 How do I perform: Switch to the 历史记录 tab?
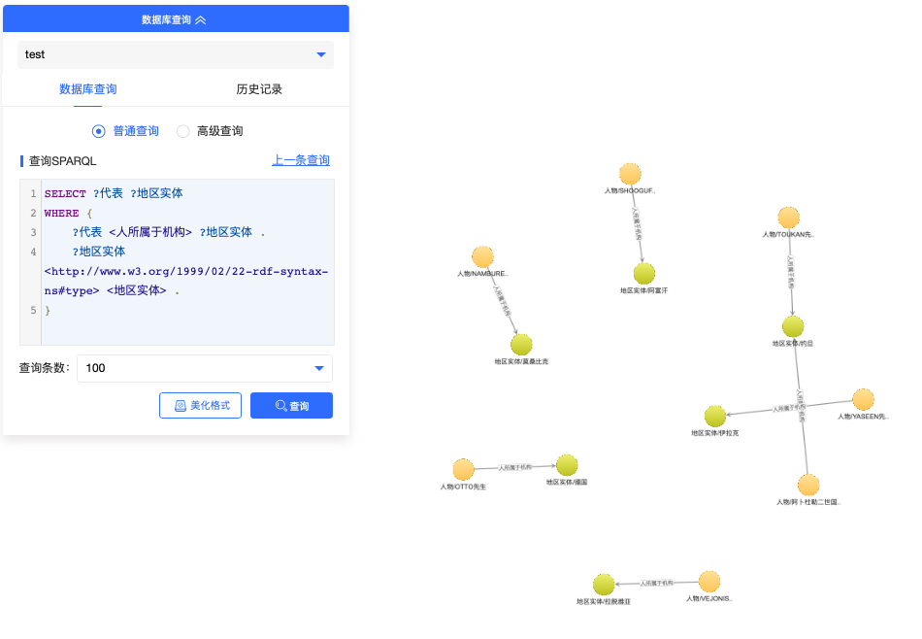click(x=258, y=88)
